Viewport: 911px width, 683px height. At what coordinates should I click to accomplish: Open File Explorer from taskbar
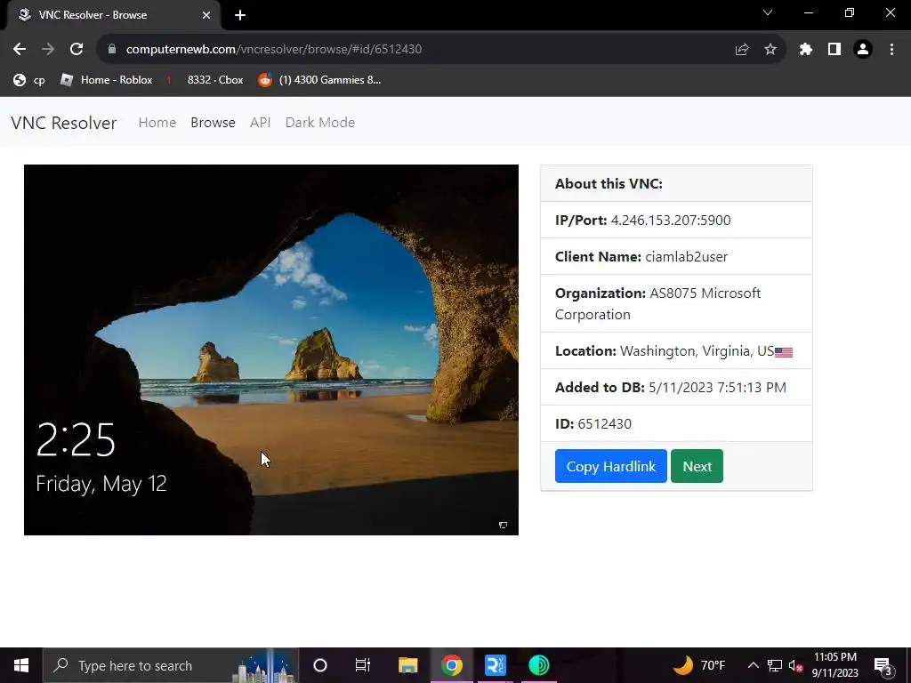407,665
